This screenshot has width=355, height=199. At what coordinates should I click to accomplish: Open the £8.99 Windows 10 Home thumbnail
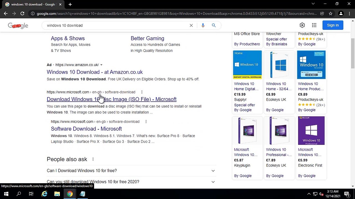[279, 65]
